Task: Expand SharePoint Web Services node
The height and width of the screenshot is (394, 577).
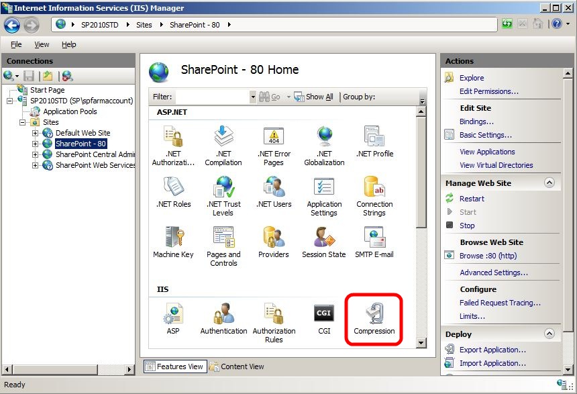Action: [35, 165]
